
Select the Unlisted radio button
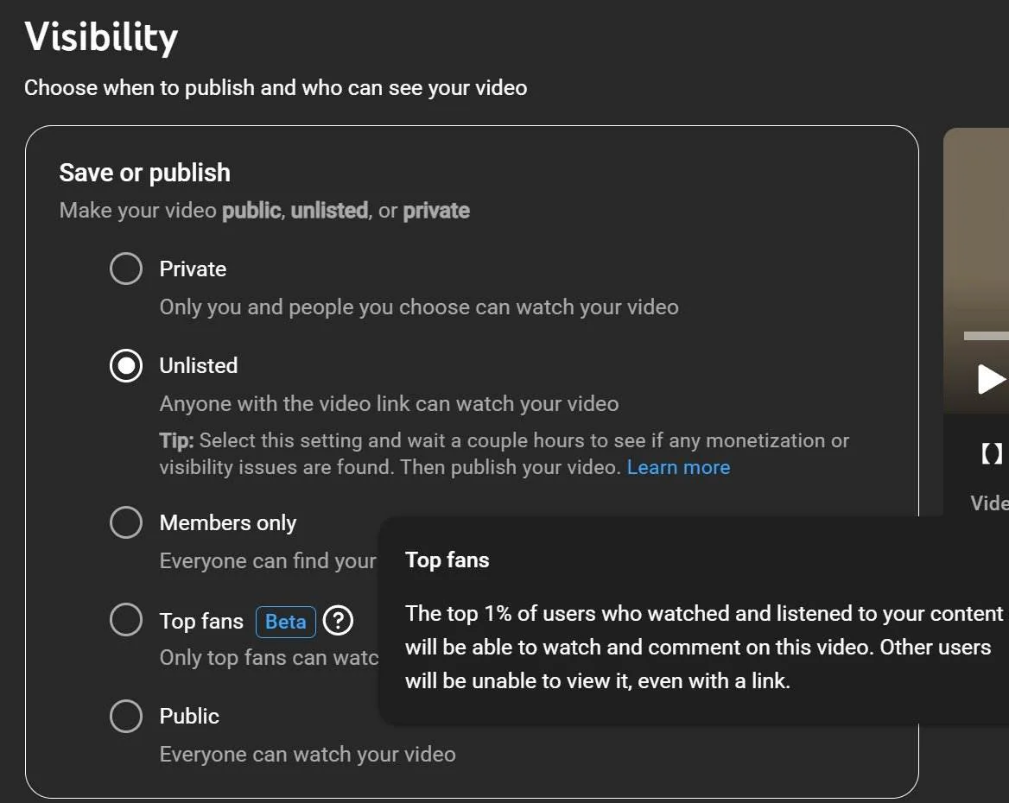click(x=126, y=365)
